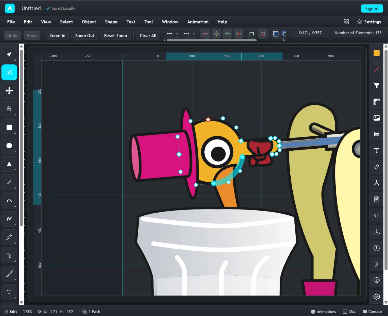Select the Text tool in left toolbar
The width and height of the screenshot is (388, 316).
(9, 292)
